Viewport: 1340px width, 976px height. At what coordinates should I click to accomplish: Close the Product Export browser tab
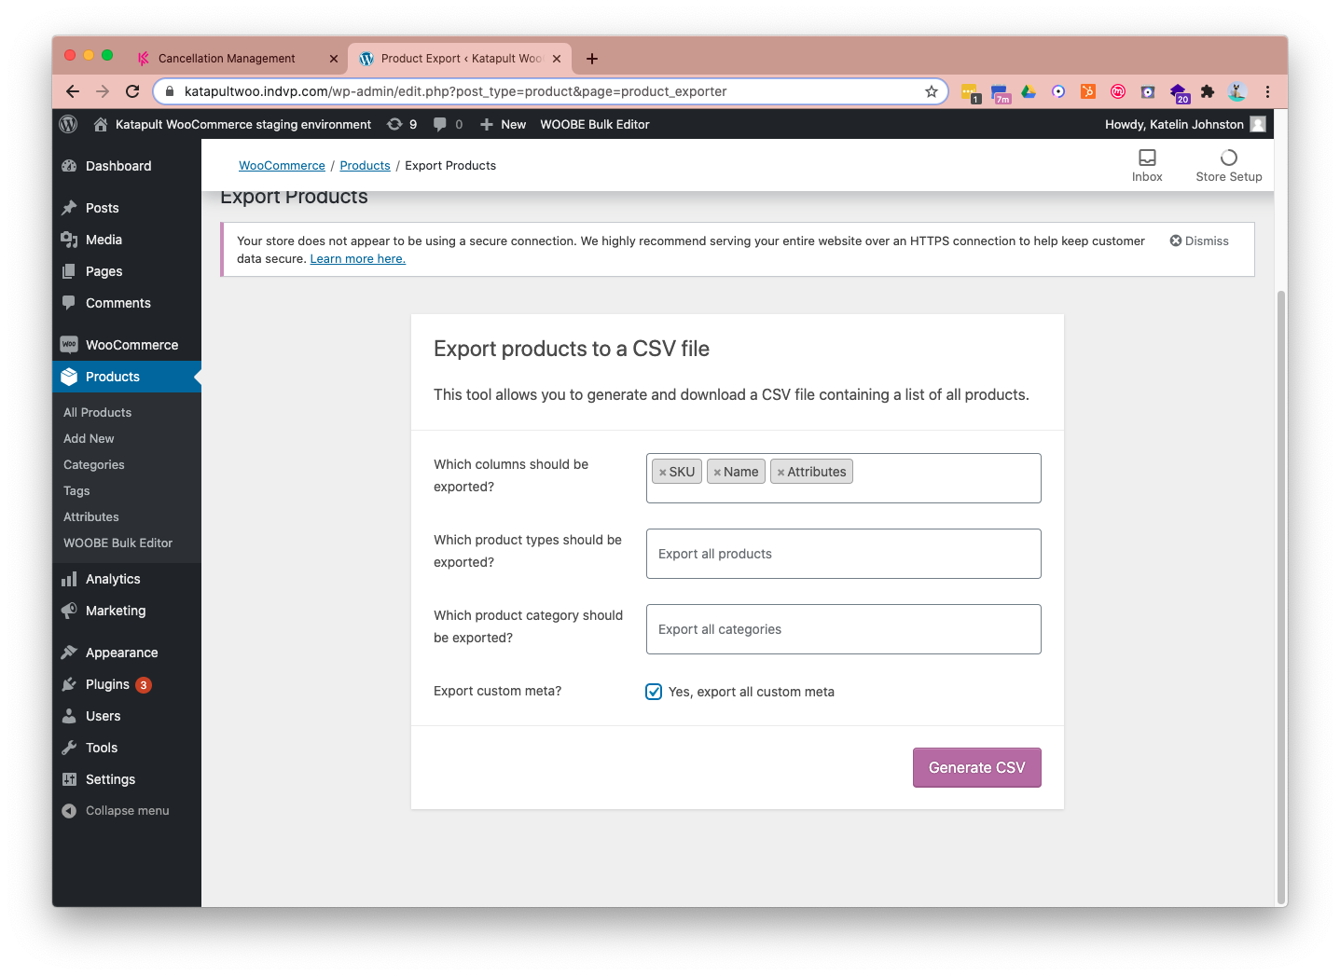(557, 58)
